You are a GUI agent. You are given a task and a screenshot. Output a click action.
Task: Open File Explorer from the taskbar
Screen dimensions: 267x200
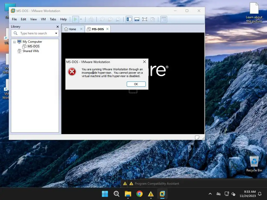coord(128,194)
